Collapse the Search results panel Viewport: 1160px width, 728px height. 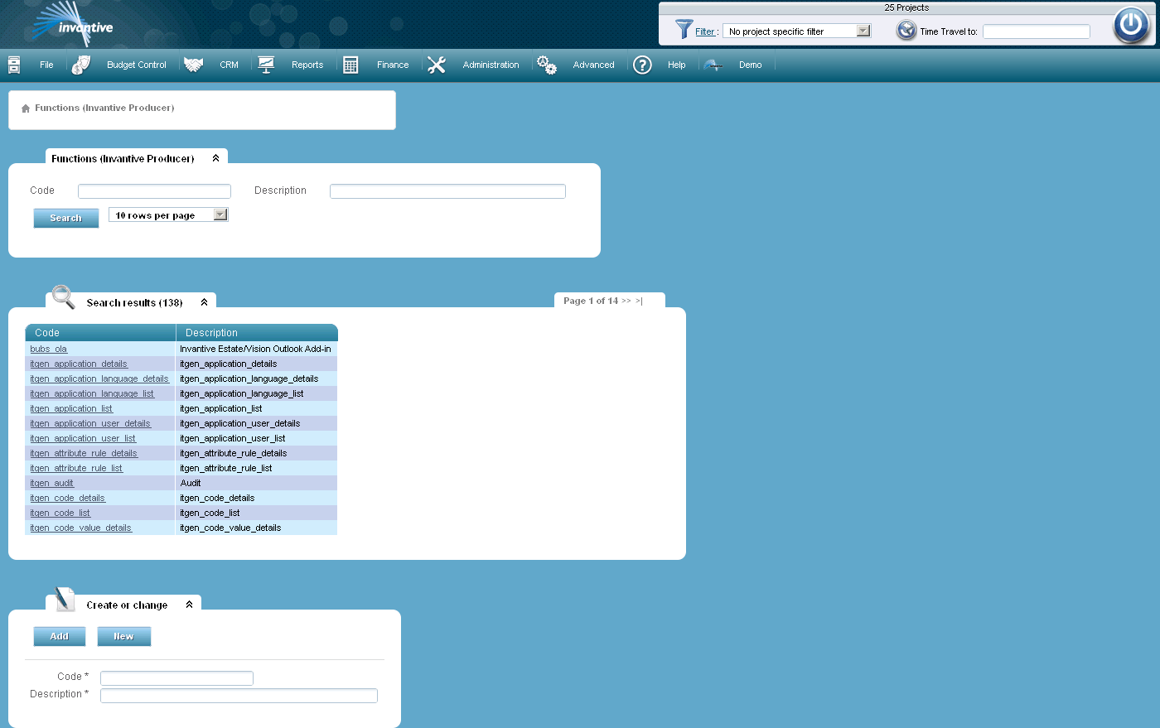tap(204, 301)
